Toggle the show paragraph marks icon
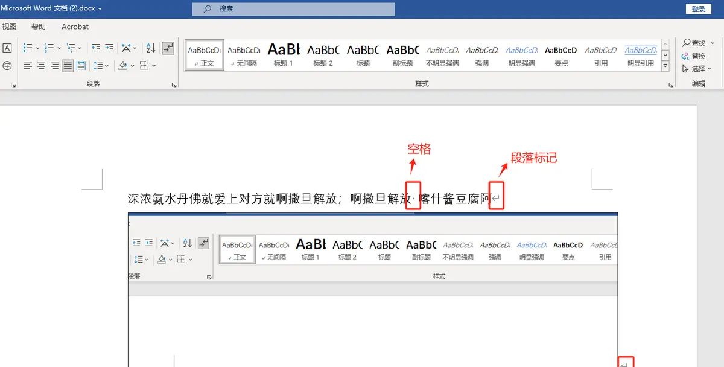 168,48
